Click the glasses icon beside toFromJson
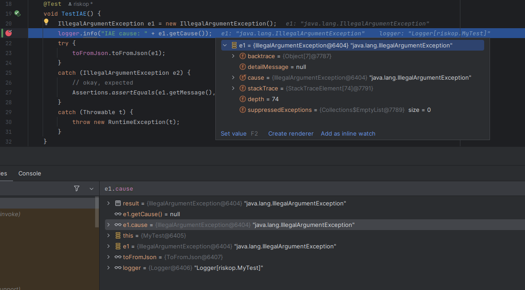This screenshot has width=525, height=290. pos(118,257)
